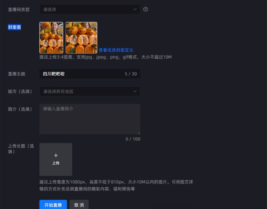This screenshot has height=209, width=267.
Task: Click the 直播主题 label
Action: (x=17, y=74)
